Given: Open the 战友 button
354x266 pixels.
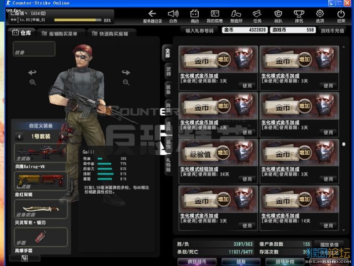Looking at the screenshot, I should click(x=241, y=262).
